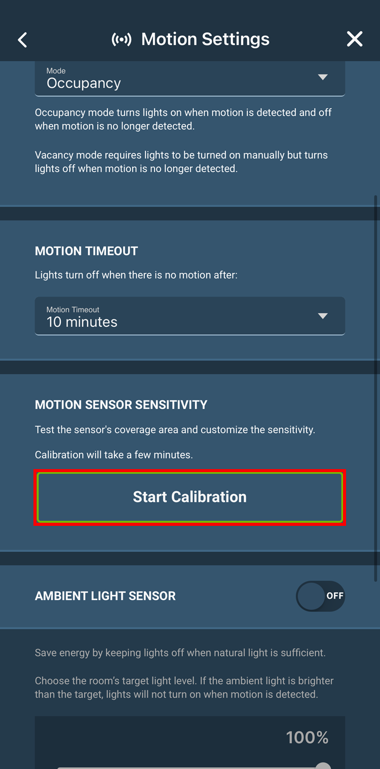Toggle Ambient Light Sensor off position
Image resolution: width=380 pixels, height=769 pixels.
[x=320, y=596]
